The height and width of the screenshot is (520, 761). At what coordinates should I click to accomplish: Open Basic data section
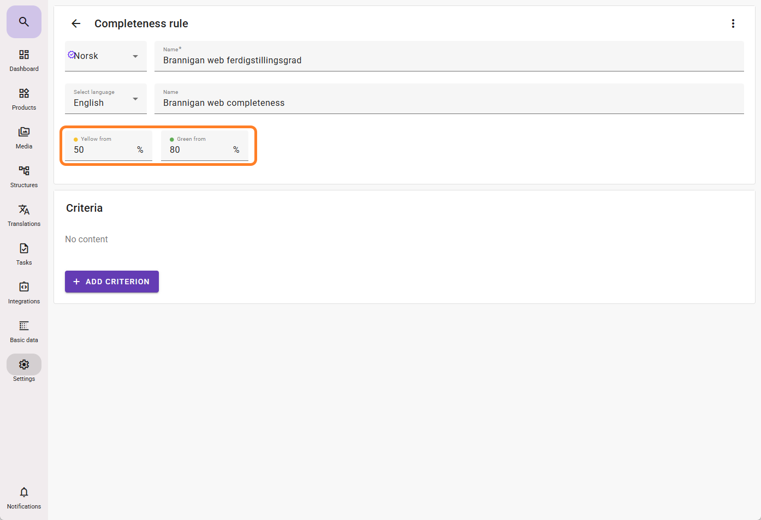coord(24,331)
